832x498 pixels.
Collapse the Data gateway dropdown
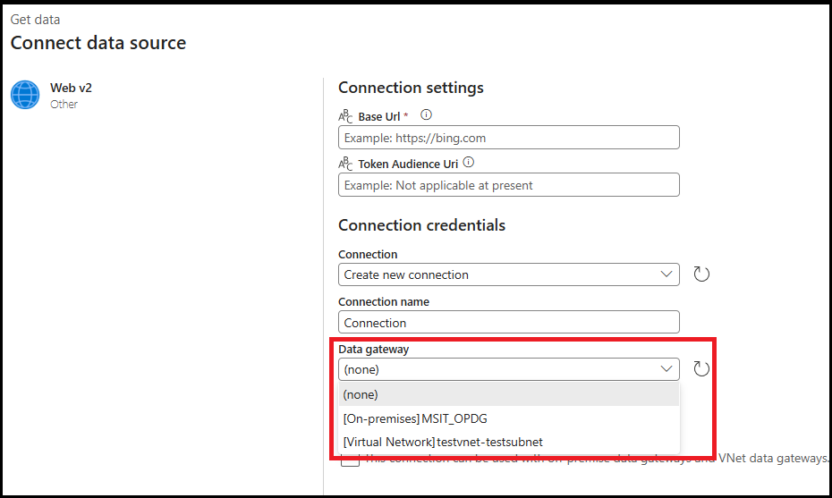[x=509, y=369]
